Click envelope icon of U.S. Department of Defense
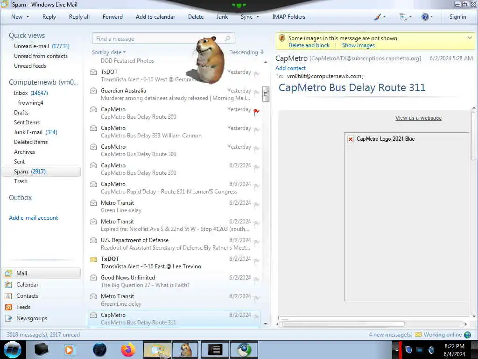 pyautogui.click(x=93, y=240)
